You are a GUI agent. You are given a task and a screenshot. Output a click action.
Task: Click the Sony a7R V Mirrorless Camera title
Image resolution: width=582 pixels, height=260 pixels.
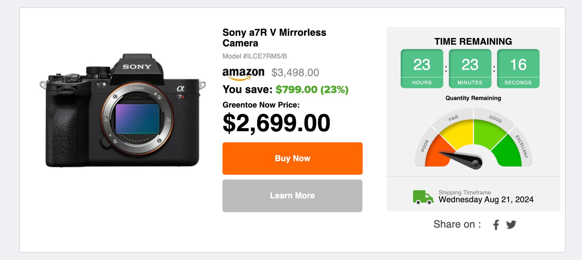coord(274,38)
